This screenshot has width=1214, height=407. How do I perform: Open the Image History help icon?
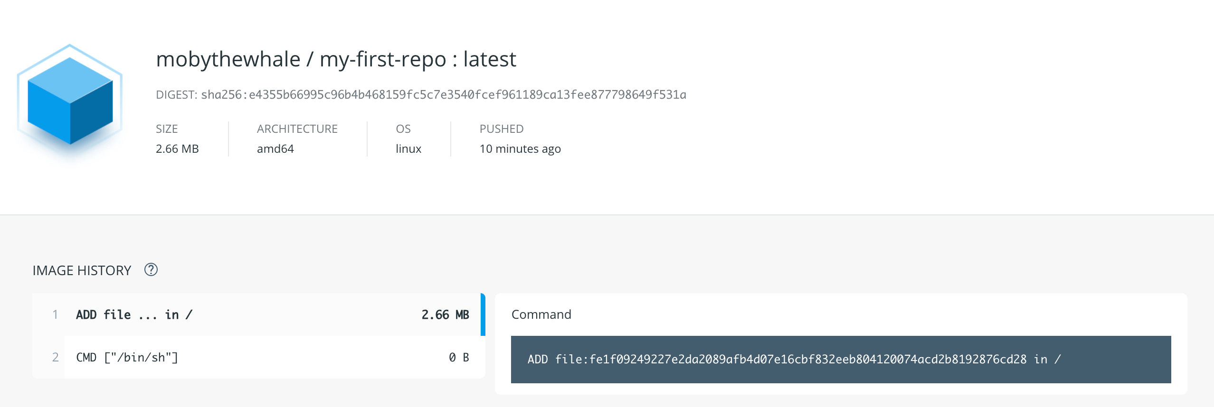(151, 270)
